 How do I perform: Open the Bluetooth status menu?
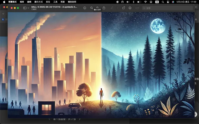click(133, 2)
